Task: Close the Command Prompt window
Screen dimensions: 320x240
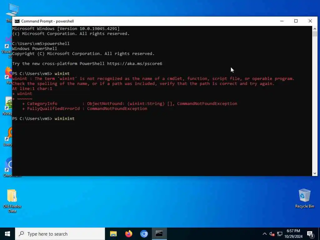Action: pyautogui.click(x=310, y=21)
